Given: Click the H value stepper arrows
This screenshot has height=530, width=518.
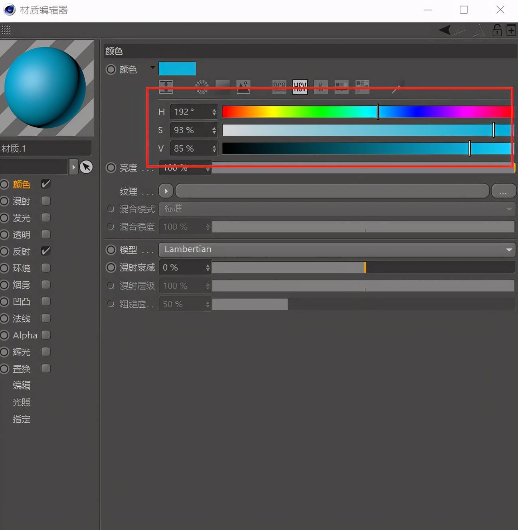Looking at the screenshot, I should click(214, 112).
